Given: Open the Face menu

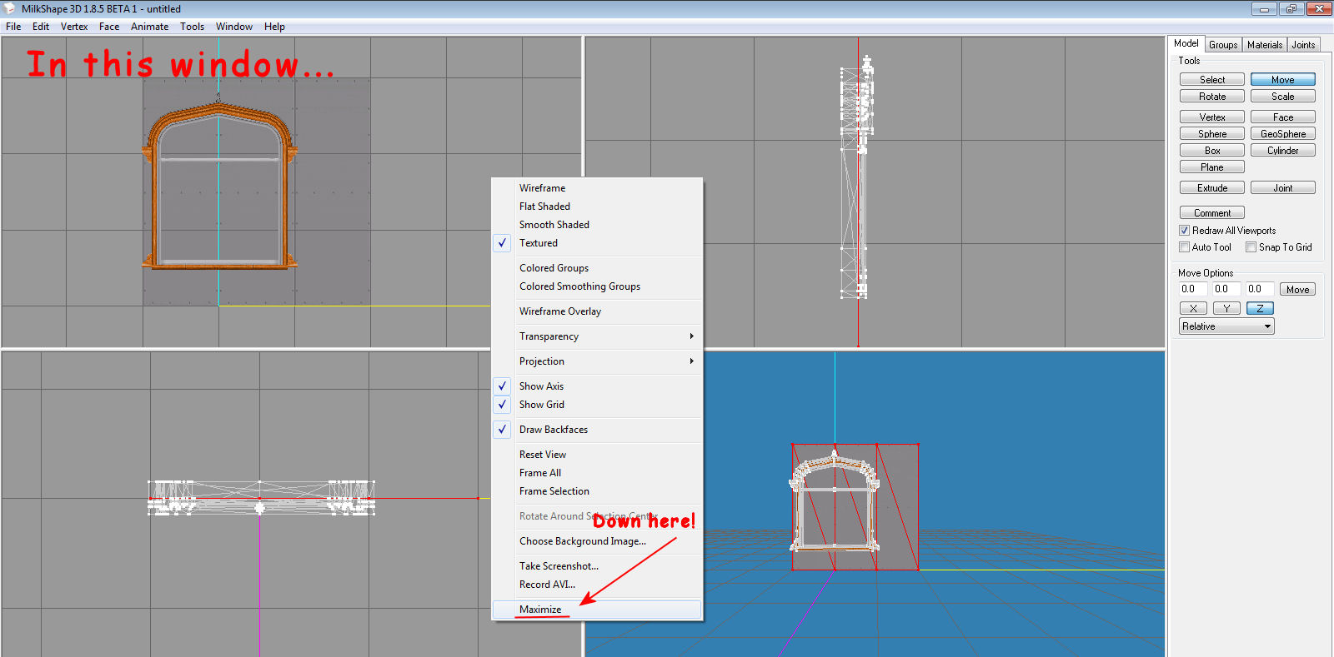Looking at the screenshot, I should coord(109,27).
